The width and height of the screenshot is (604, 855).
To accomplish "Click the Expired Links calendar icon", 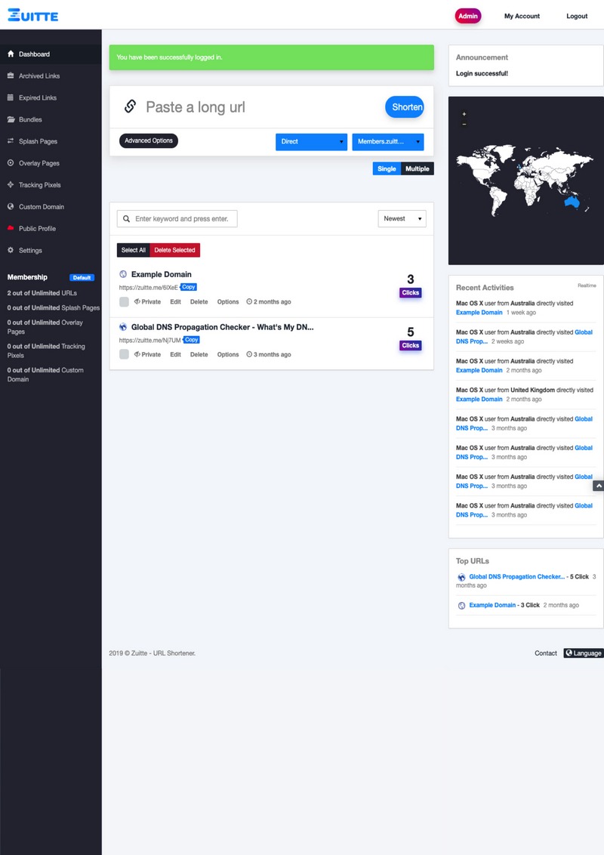I will tap(11, 97).
